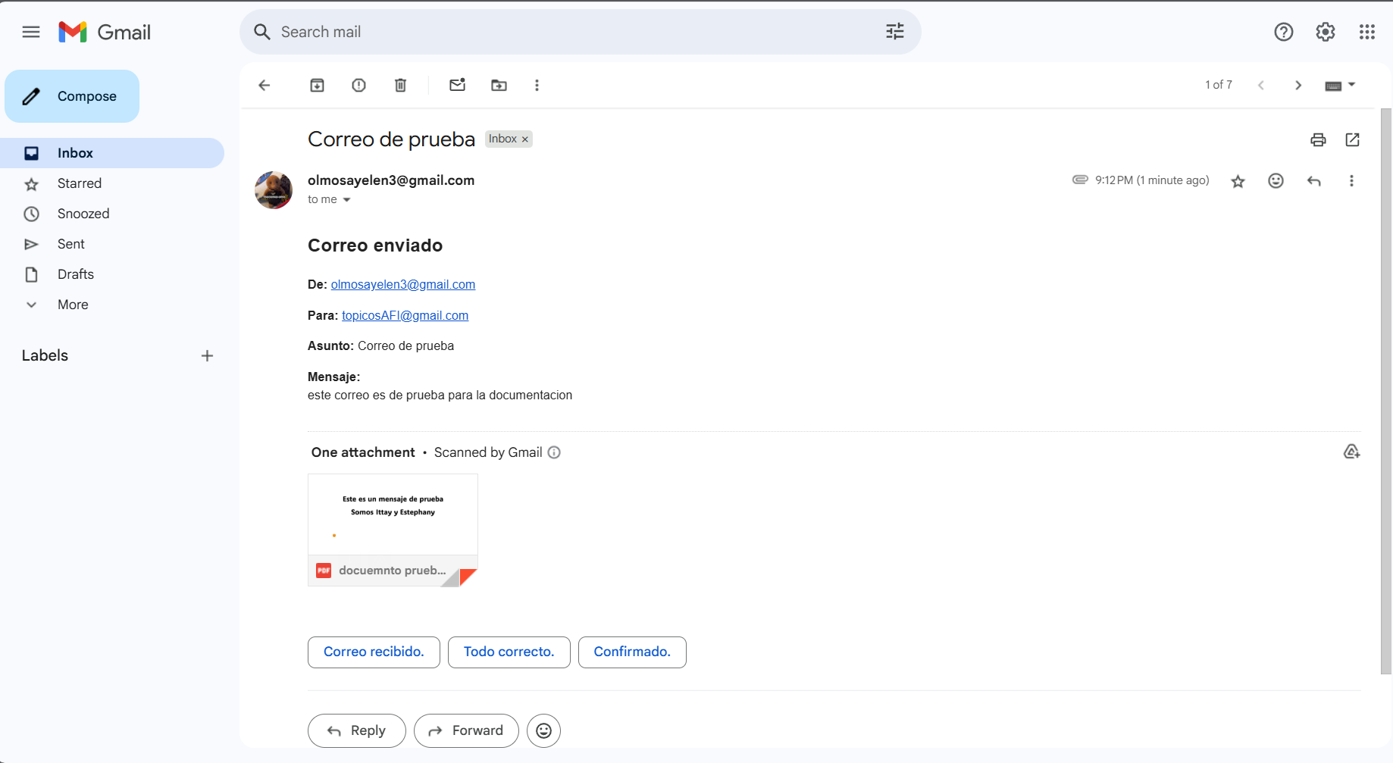Click the Reply button
1393x763 pixels.
[357, 730]
